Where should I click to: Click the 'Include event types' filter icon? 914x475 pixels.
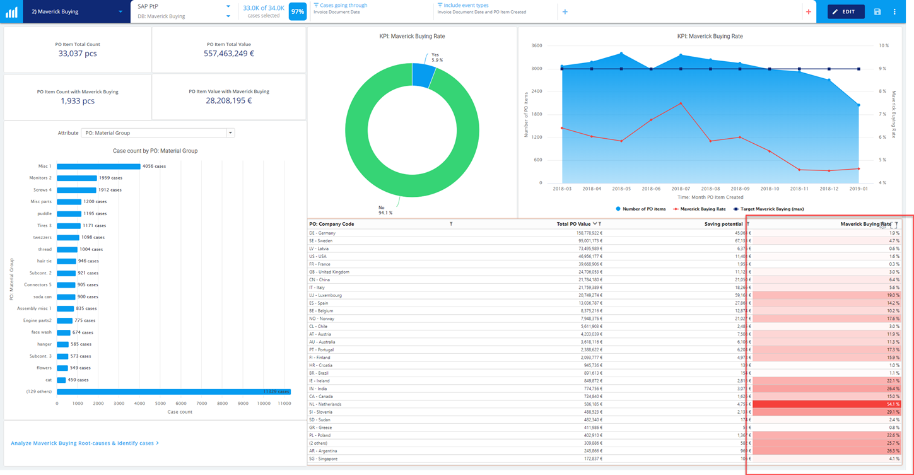441,6
